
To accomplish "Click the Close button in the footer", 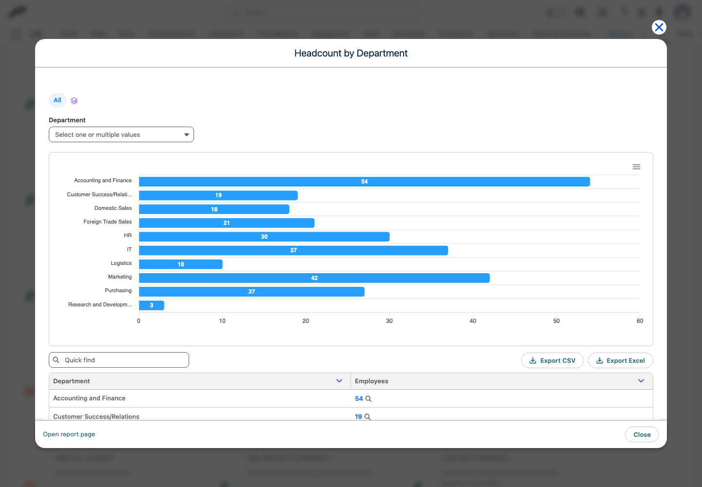I will pyautogui.click(x=642, y=434).
